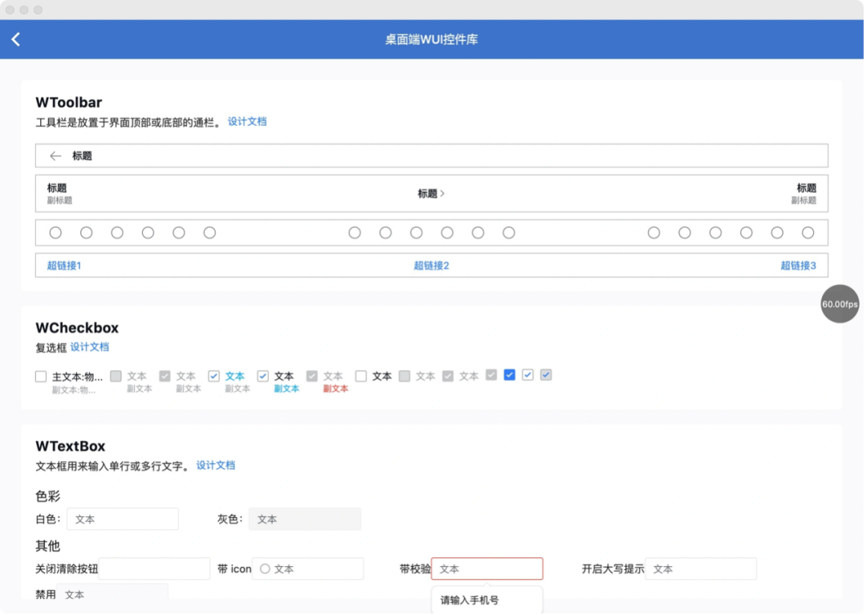Check the 主文本 checkbox with subtitle
867x615 pixels.
(x=40, y=375)
